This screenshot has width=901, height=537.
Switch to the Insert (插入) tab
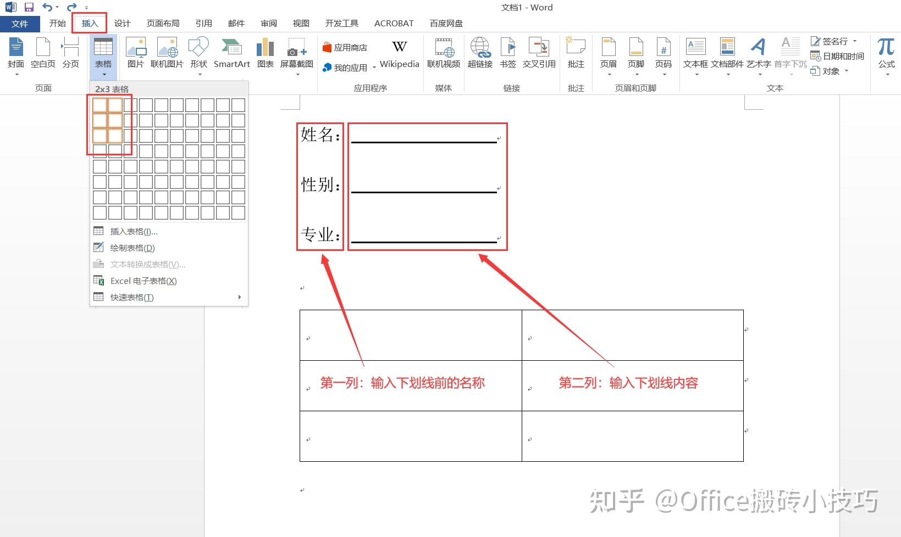tap(90, 24)
